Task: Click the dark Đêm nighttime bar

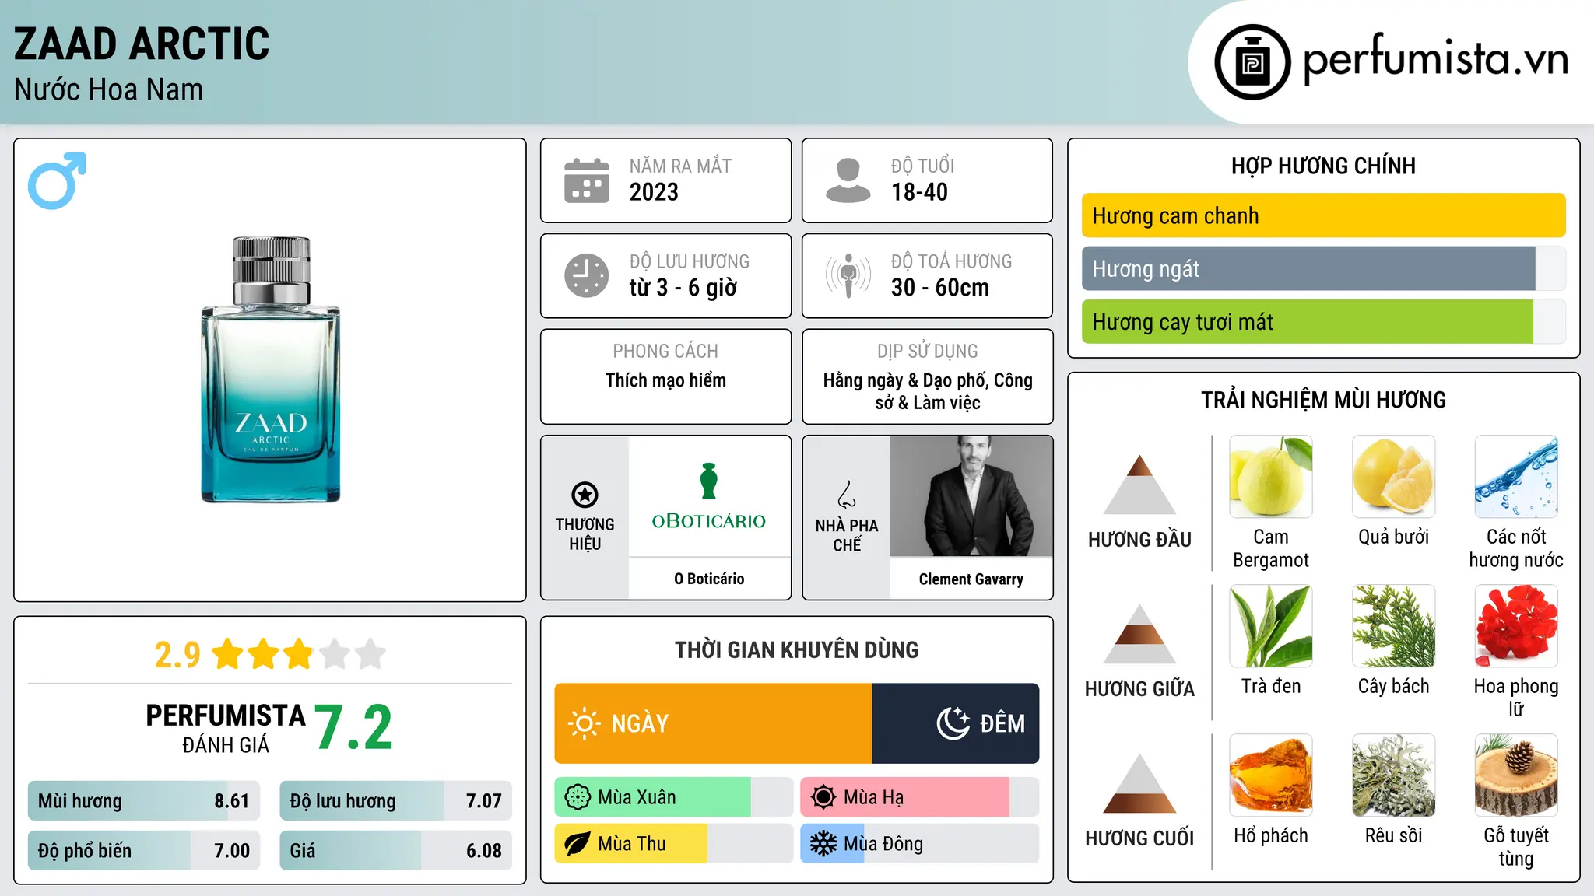Action: 956,723
